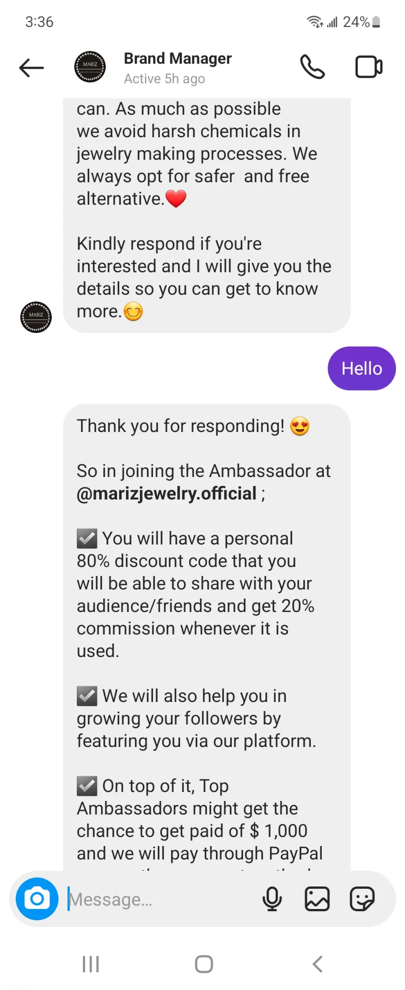The width and height of the screenshot is (405, 990).
Task: Tap the Android home navigation button
Action: point(204,964)
